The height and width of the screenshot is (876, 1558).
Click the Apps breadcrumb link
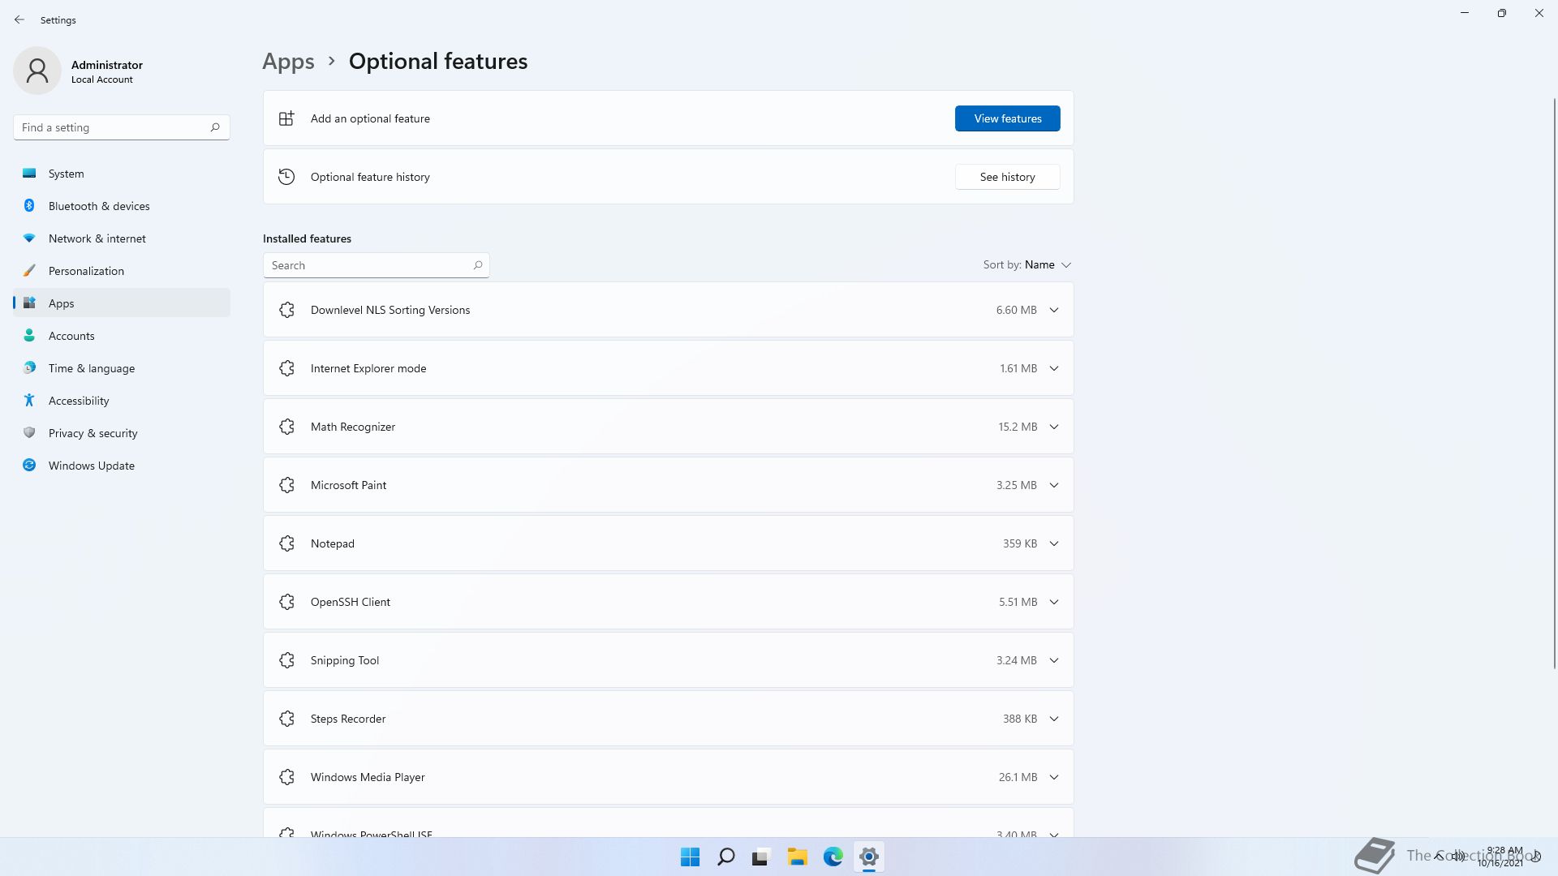[x=288, y=61]
